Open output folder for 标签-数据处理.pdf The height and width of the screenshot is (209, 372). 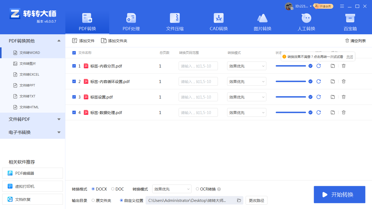click(333, 112)
